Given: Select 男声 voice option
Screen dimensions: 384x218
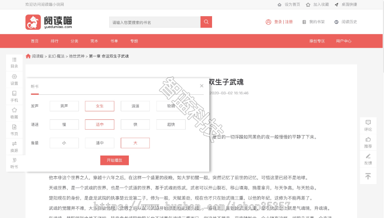Looking at the screenshot, I should [x=64, y=106].
